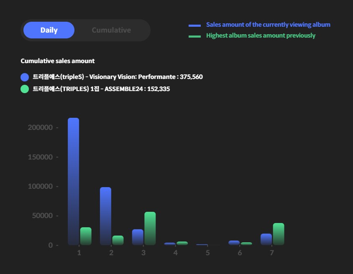
Task: Click the 100000 y-axis label
Action: [40, 186]
